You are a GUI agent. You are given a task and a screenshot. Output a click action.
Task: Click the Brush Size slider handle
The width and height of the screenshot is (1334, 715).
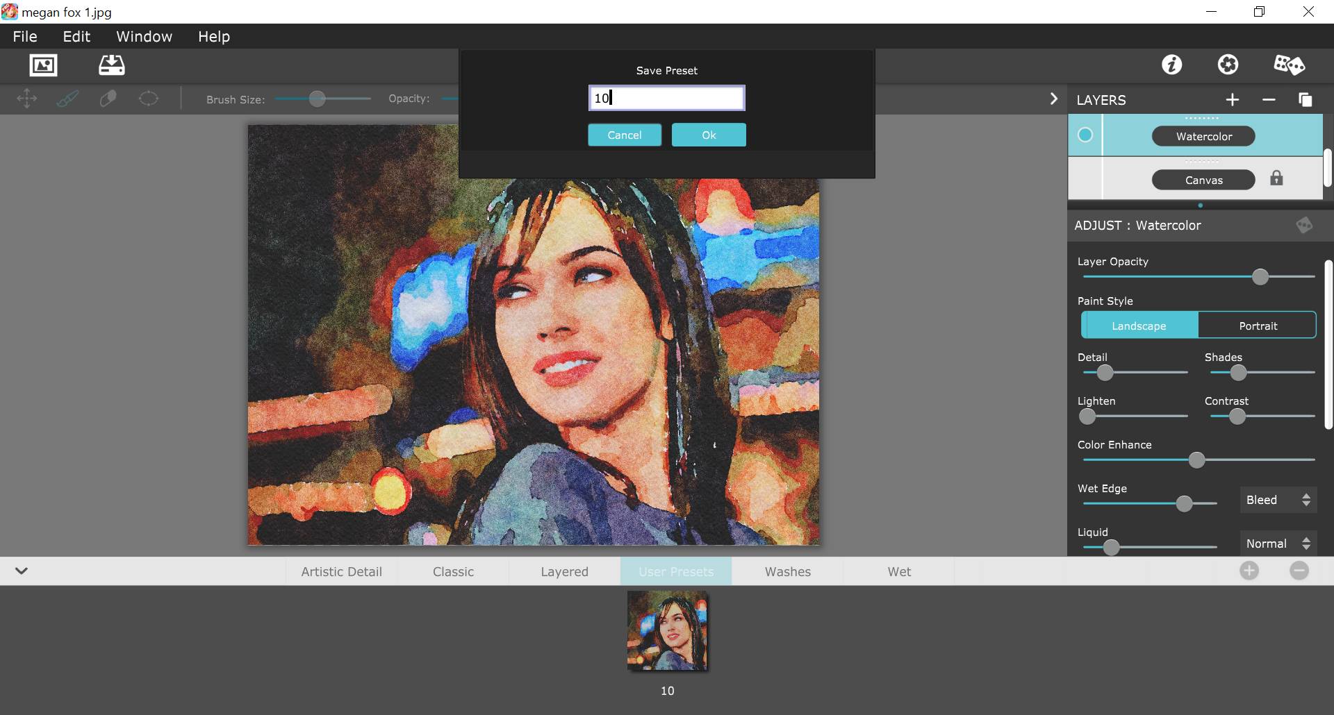pyautogui.click(x=317, y=99)
